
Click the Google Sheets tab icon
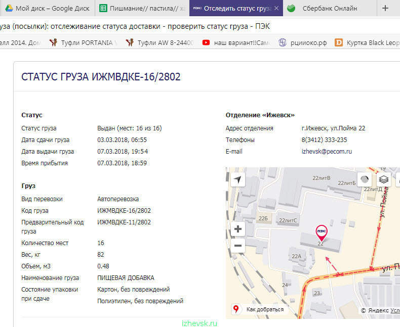point(103,8)
